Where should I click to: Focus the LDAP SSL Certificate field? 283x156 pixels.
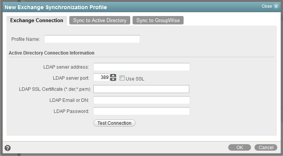pos(141,89)
